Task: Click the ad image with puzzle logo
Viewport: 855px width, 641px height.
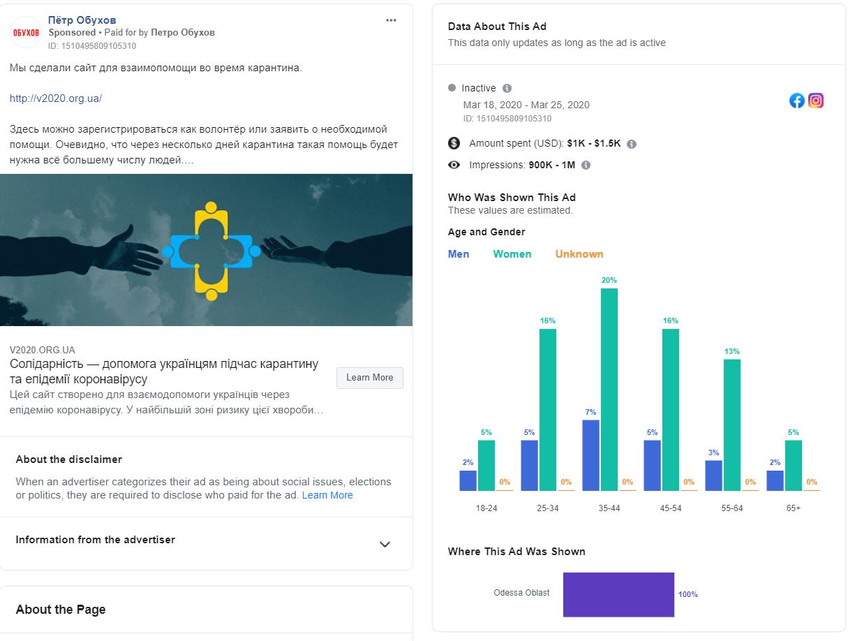Action: [206, 249]
